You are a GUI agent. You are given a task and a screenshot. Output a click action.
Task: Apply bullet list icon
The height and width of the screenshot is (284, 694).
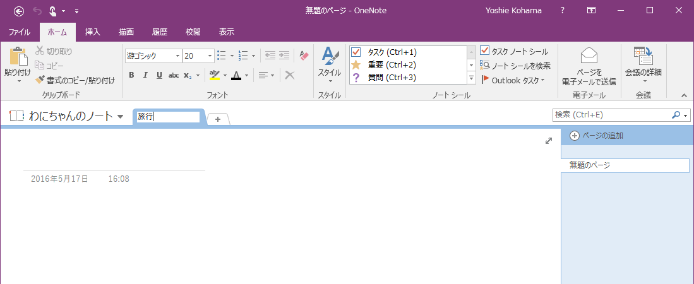tap(222, 56)
